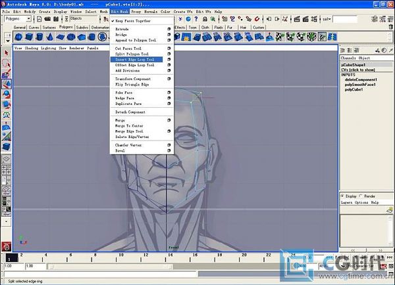The width and height of the screenshot is (395, 285).
Task: Select the Display radio button
Action: (342, 196)
